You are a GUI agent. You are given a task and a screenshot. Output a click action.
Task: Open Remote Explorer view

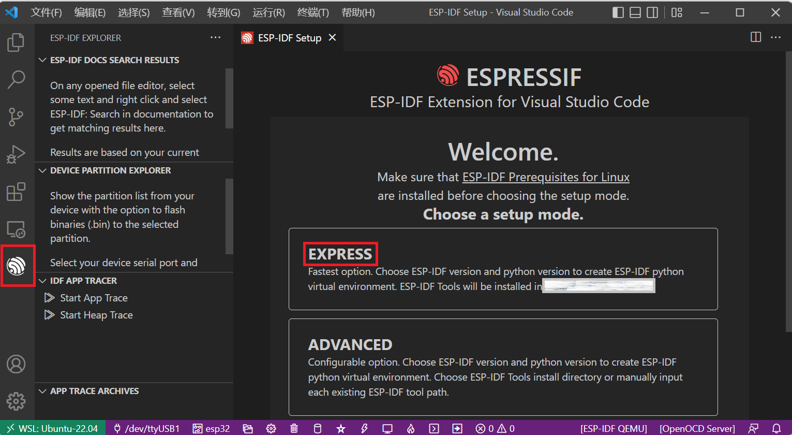[x=16, y=229]
